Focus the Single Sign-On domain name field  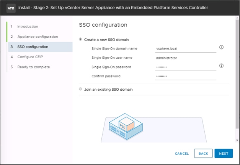186,49
